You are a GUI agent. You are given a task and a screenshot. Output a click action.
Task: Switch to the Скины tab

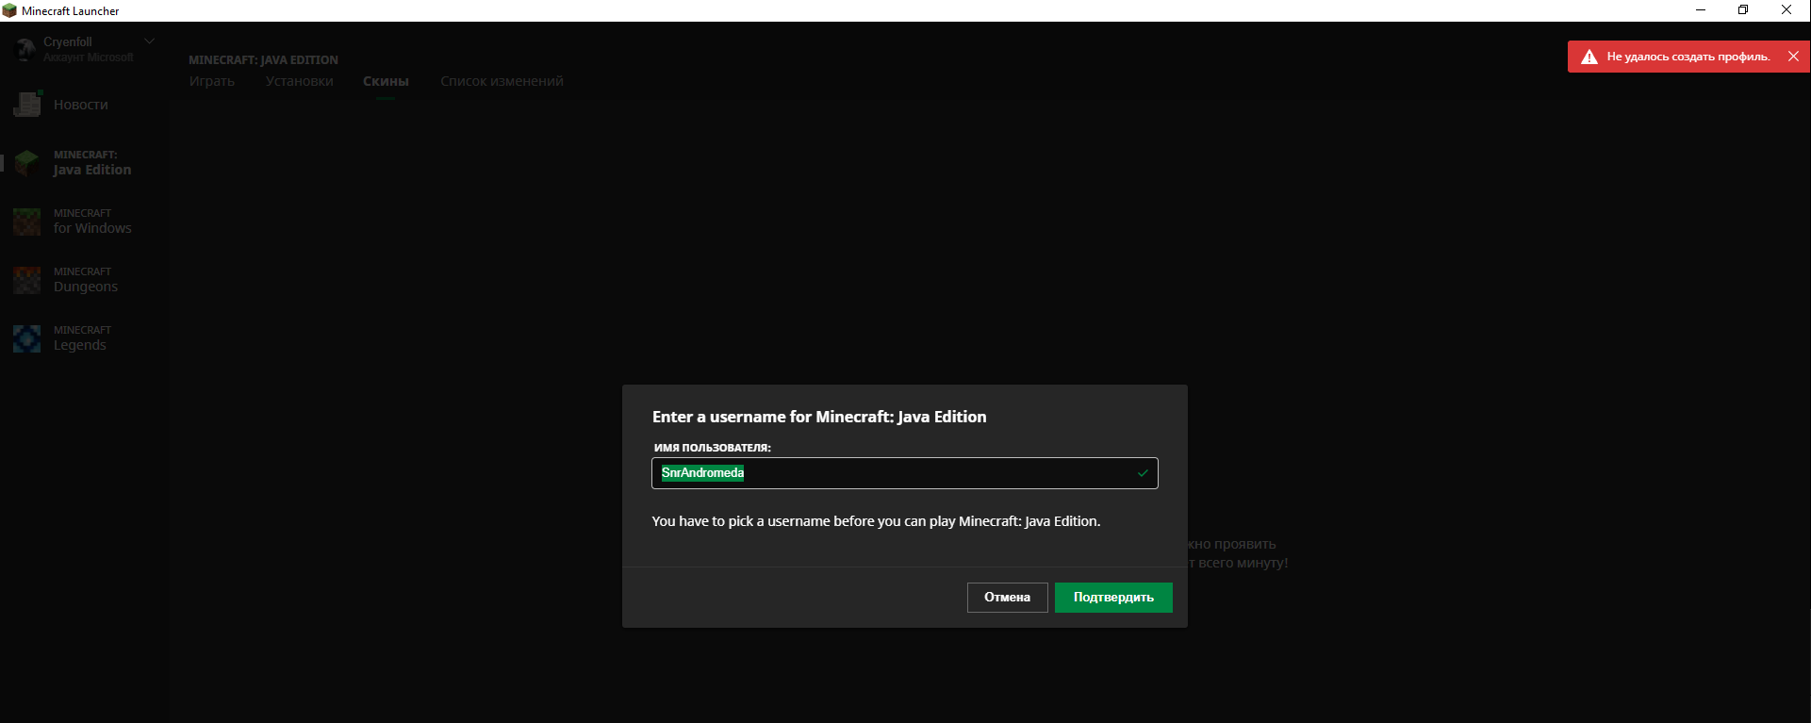pyautogui.click(x=386, y=81)
